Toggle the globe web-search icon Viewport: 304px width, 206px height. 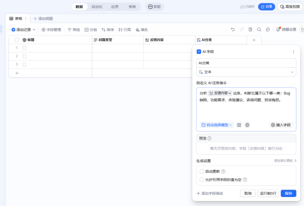point(247,125)
